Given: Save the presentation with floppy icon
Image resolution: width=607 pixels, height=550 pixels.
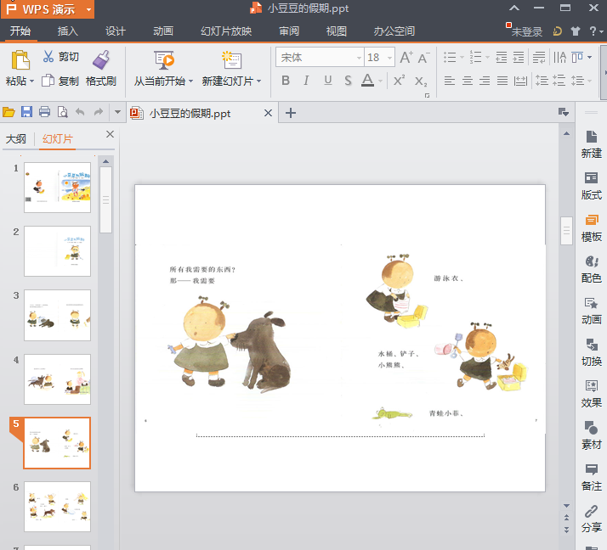Looking at the screenshot, I should pyautogui.click(x=26, y=112).
